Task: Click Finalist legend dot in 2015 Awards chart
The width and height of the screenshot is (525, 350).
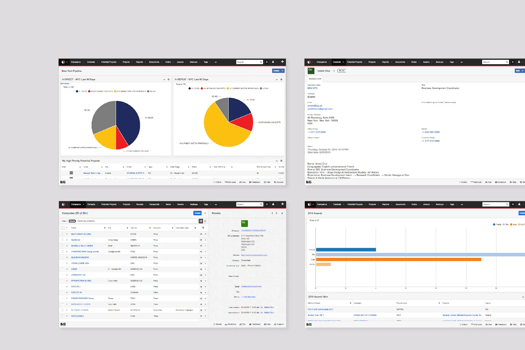Action: click(x=494, y=225)
